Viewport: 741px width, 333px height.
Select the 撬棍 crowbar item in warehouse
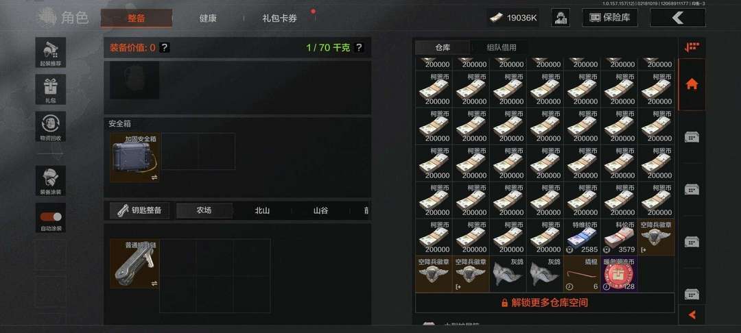pos(583,274)
